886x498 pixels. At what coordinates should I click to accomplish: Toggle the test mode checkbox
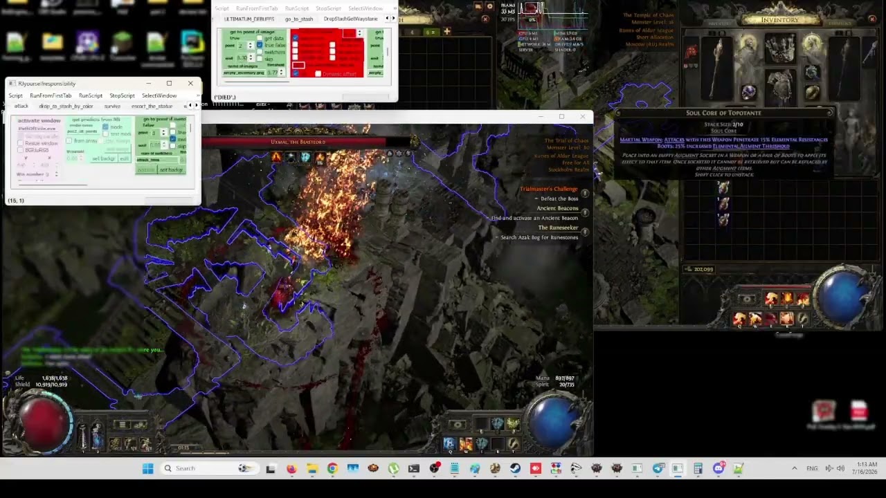click(x=106, y=133)
